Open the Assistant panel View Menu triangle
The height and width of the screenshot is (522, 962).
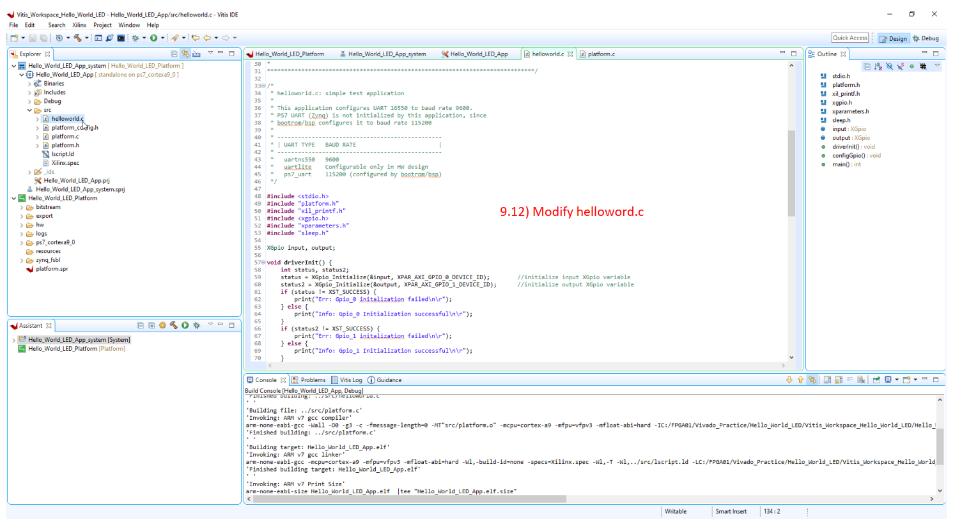(210, 325)
